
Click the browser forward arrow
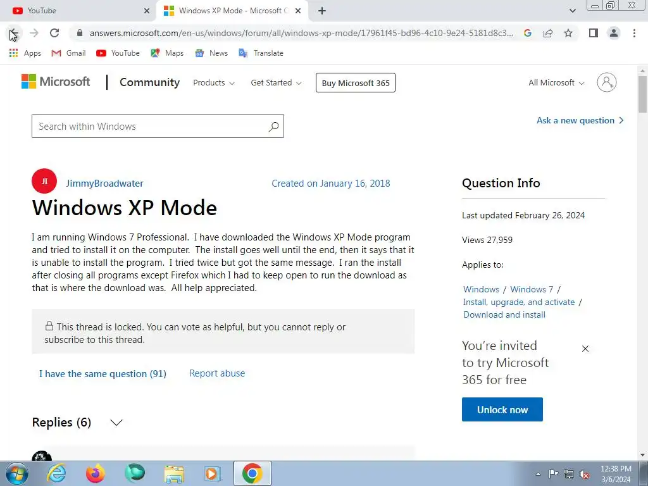pos(34,33)
